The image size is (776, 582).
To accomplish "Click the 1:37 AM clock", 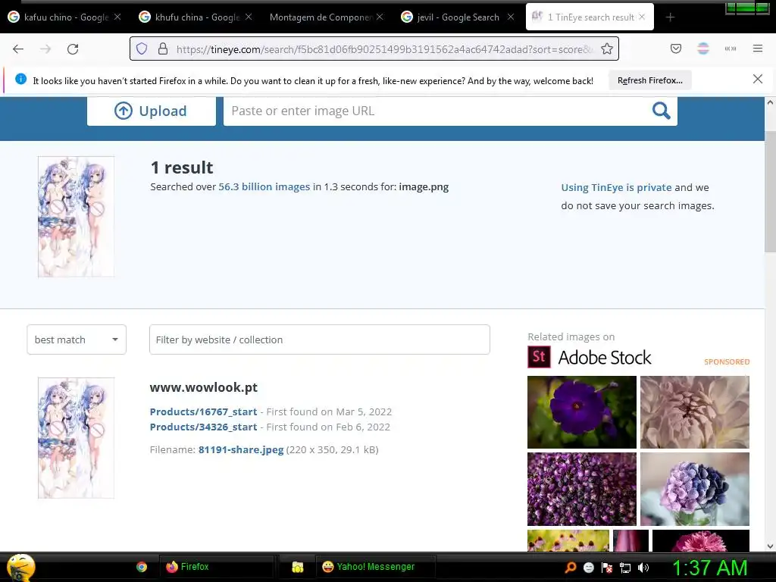I will (x=709, y=568).
